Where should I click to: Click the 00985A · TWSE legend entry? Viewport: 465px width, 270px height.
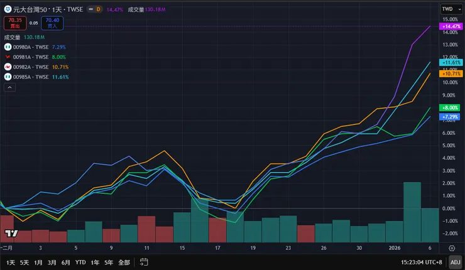point(31,77)
